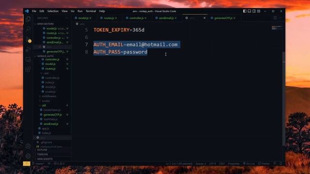
Task: Open the Explorer view in the activity bar
Action: coord(28,19)
